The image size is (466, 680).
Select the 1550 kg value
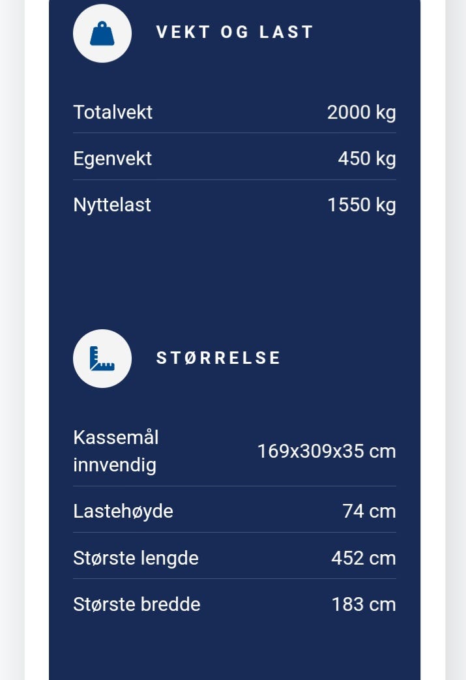362,205
